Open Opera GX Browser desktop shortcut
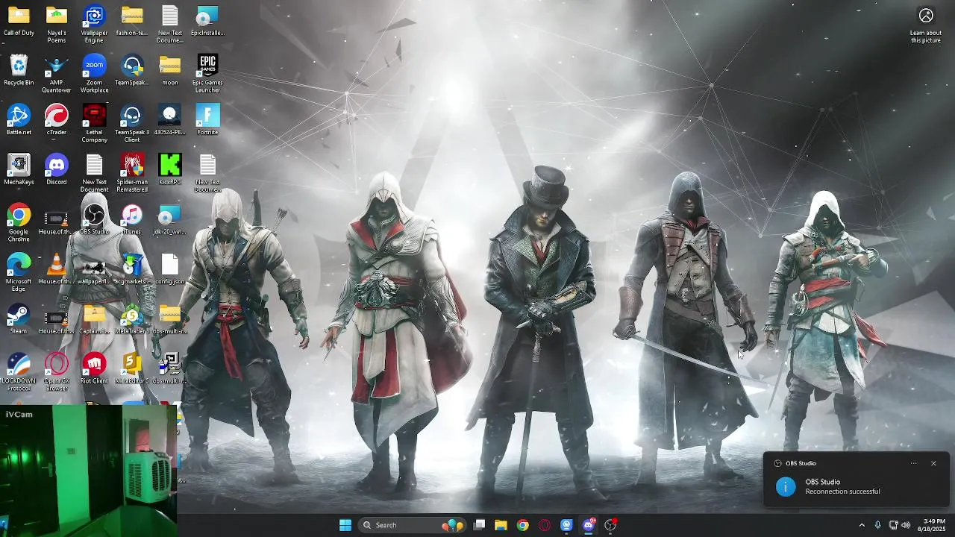 coord(57,372)
